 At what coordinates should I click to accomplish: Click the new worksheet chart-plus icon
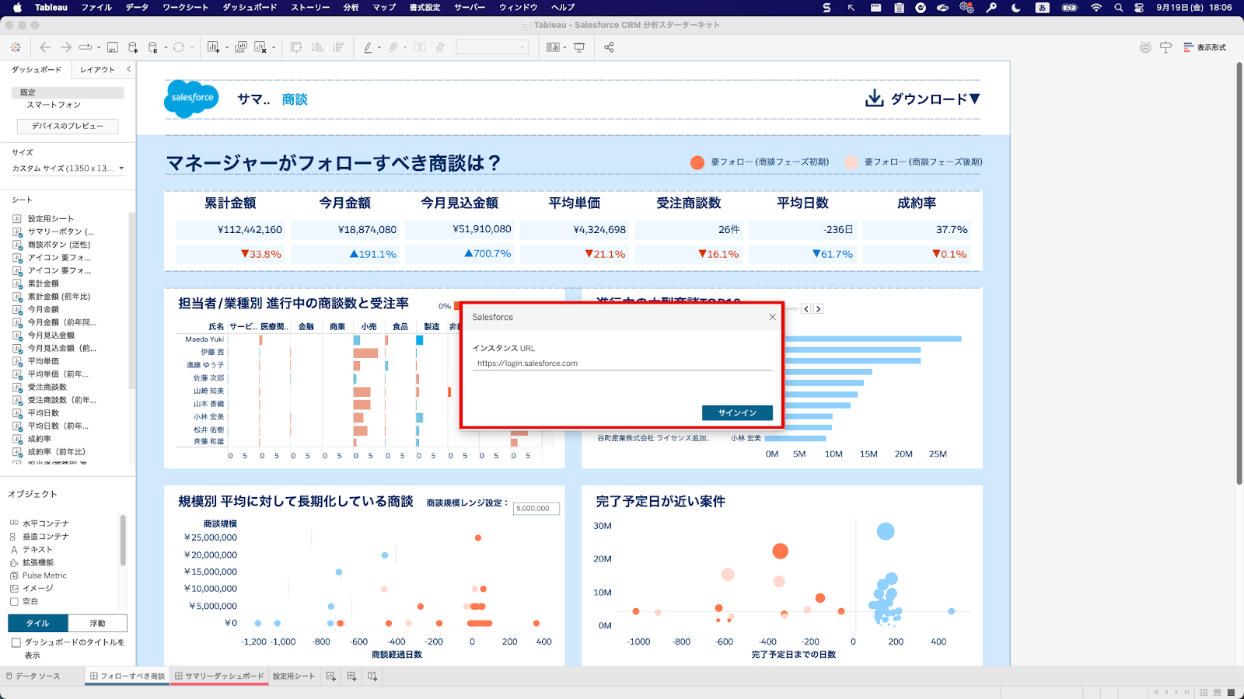tap(214, 47)
